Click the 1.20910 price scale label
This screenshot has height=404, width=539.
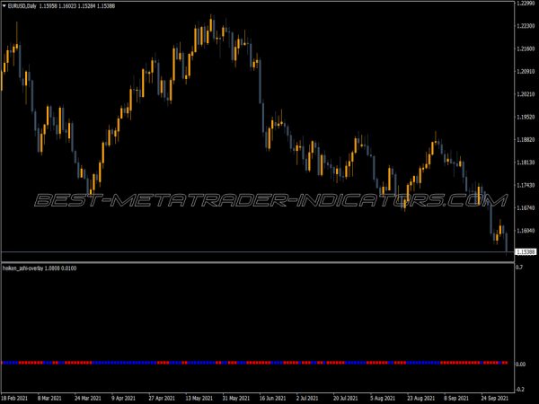tap(526, 72)
